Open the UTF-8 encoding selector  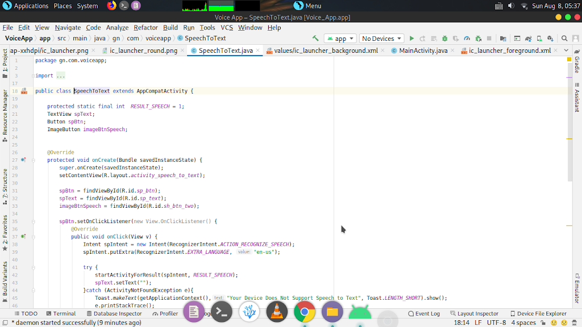click(x=496, y=322)
